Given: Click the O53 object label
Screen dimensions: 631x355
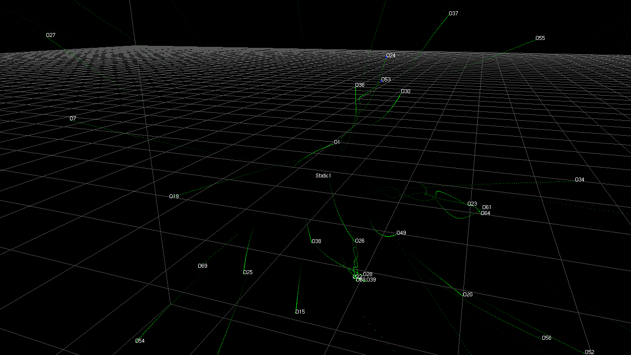Looking at the screenshot, I should click(x=386, y=80).
